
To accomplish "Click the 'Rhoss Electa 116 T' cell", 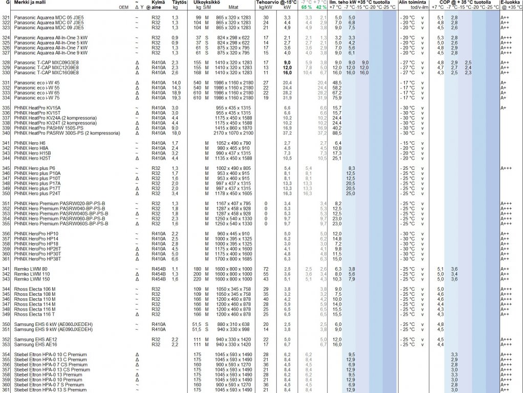I will [x=34, y=314].
